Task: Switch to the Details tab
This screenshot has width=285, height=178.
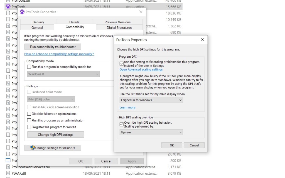Action: click(x=74, y=22)
